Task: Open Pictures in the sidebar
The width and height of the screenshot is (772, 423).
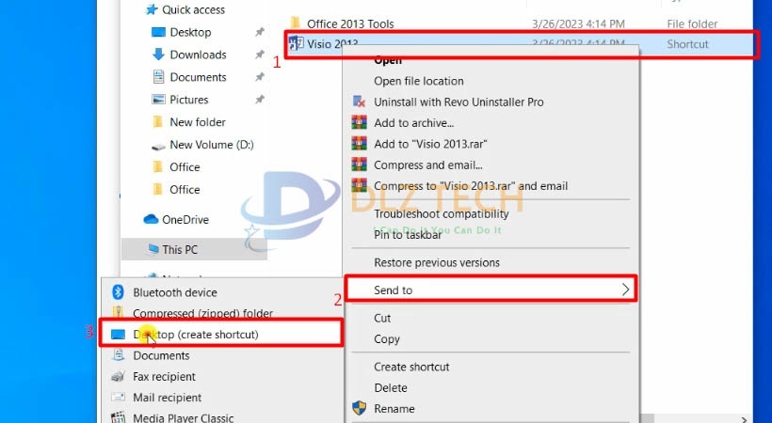Action: [x=189, y=100]
